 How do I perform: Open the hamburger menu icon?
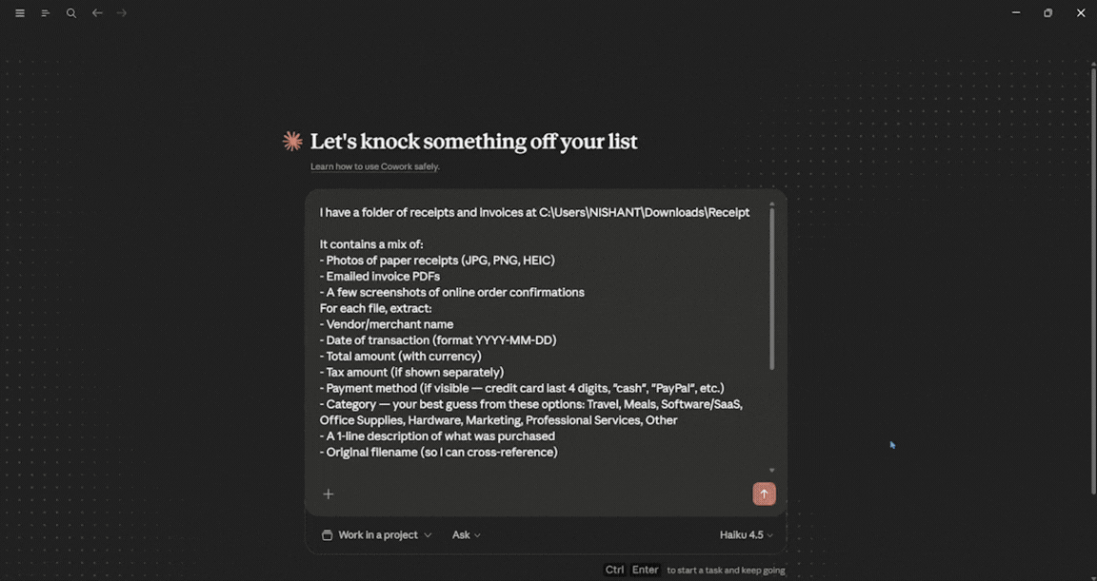click(x=20, y=13)
